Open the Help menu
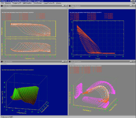Image resolution: width=136 pixels, height=118 pixels. point(134,3)
